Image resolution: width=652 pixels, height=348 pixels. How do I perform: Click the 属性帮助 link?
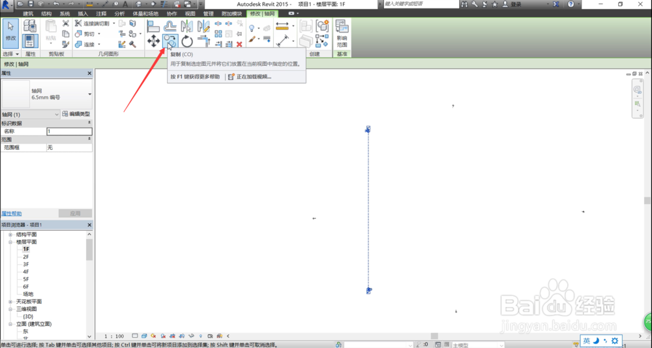tap(12, 214)
